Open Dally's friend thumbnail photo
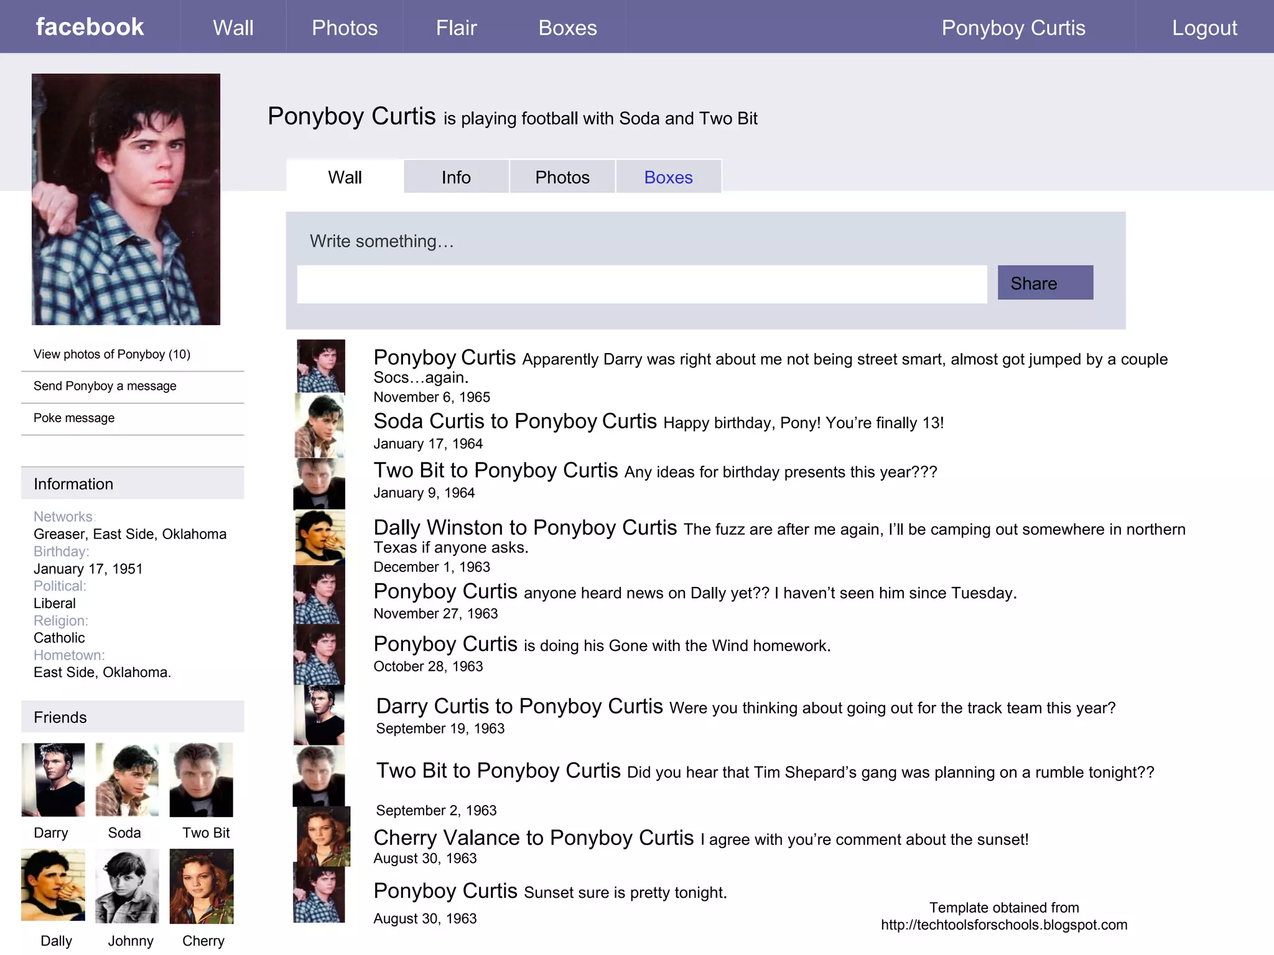The height and width of the screenshot is (955, 1274). click(53, 885)
